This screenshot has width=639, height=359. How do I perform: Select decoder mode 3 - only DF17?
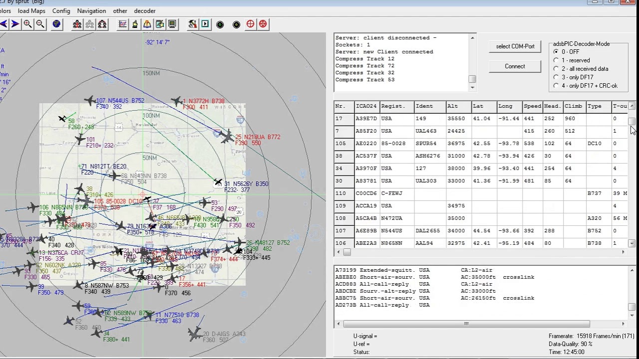573,77
